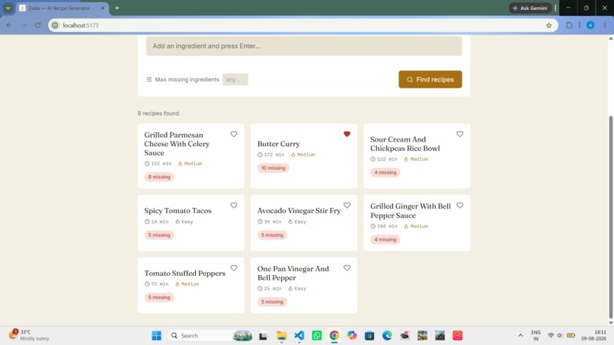Open the Chrome profile avatar
The image size is (614, 345).
[590, 25]
